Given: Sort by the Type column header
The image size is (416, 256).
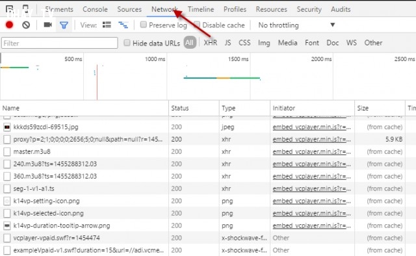Looking at the screenshot, I should click(x=244, y=109).
